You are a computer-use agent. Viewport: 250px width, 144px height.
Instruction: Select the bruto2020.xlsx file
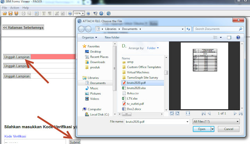coord(136,88)
